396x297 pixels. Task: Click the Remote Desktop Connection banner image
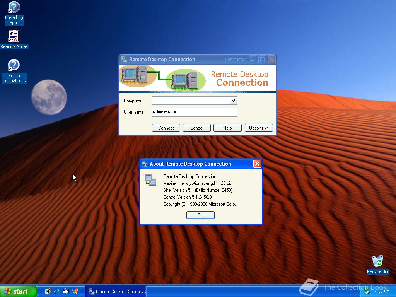point(198,79)
